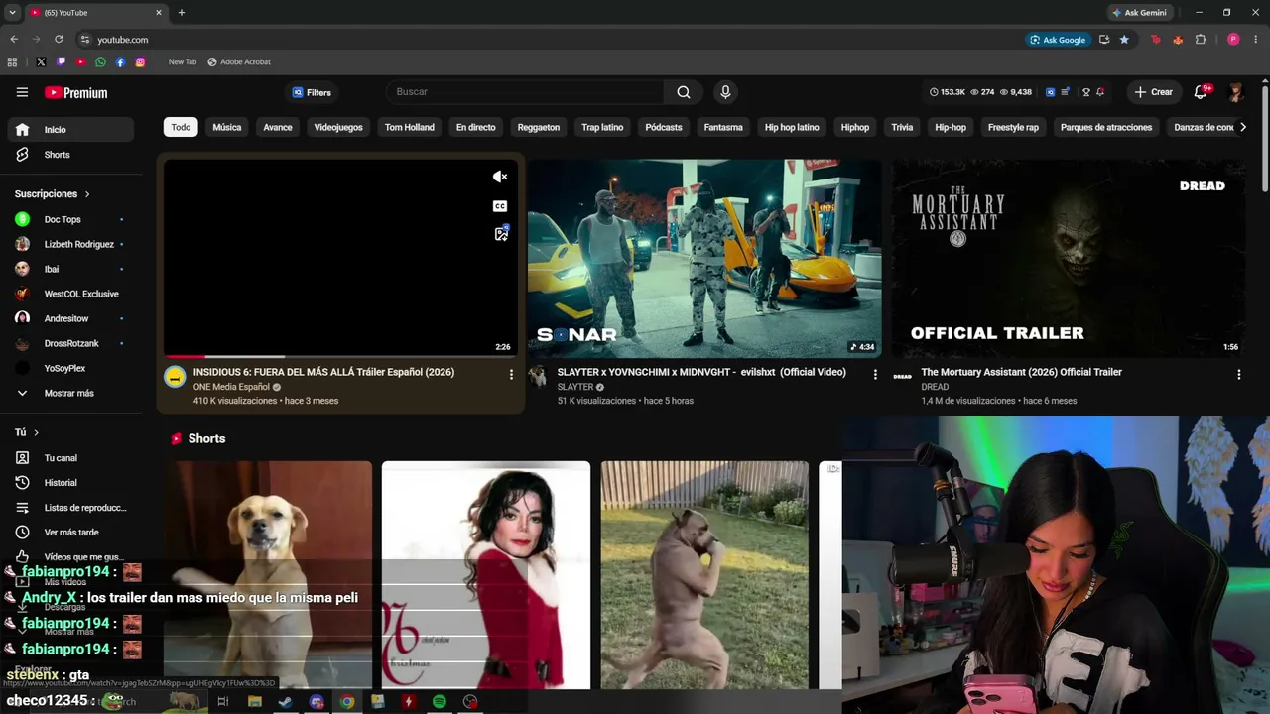This screenshot has height=714, width=1270.
Task: Open the WestCOL Exclusive subscription
Action: tap(69, 294)
